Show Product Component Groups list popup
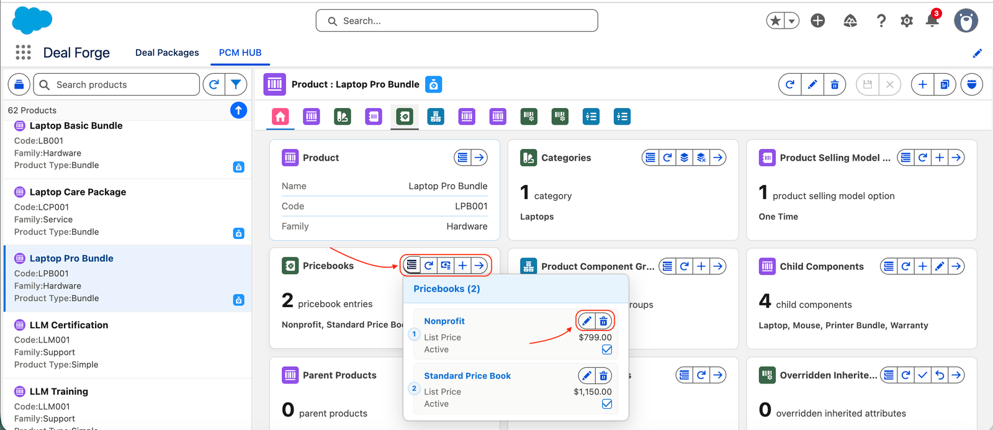The width and height of the screenshot is (993, 430). (667, 266)
